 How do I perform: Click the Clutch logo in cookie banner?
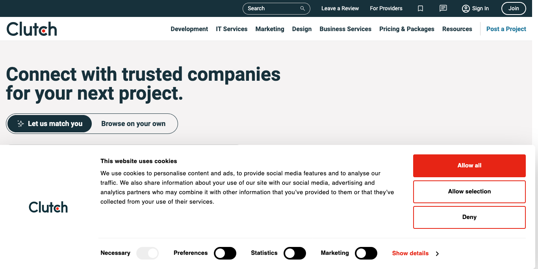(48, 207)
